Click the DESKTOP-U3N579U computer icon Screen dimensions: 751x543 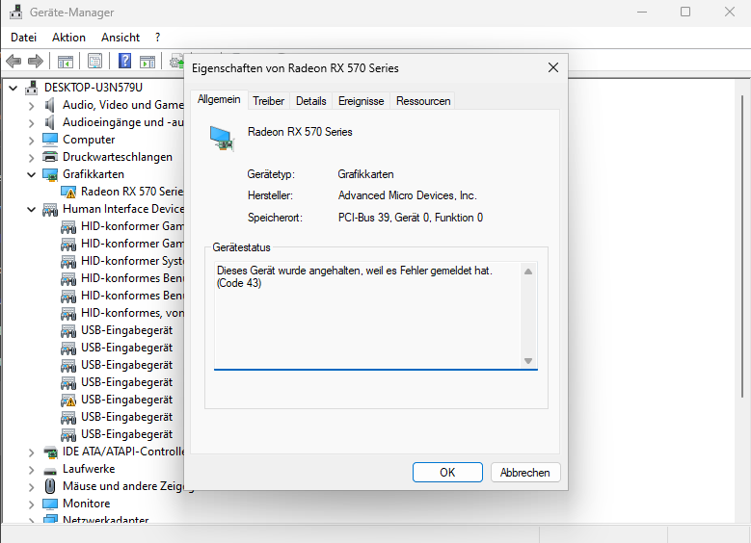point(32,88)
